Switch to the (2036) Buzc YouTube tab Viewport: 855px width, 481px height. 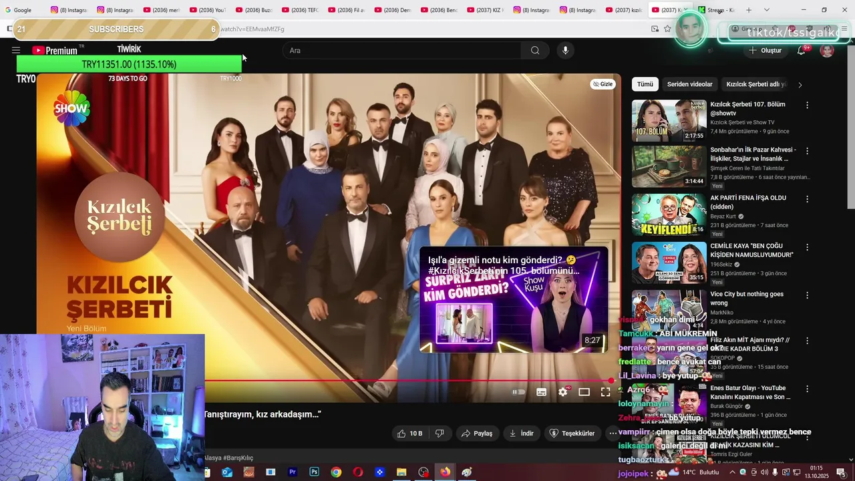click(254, 10)
